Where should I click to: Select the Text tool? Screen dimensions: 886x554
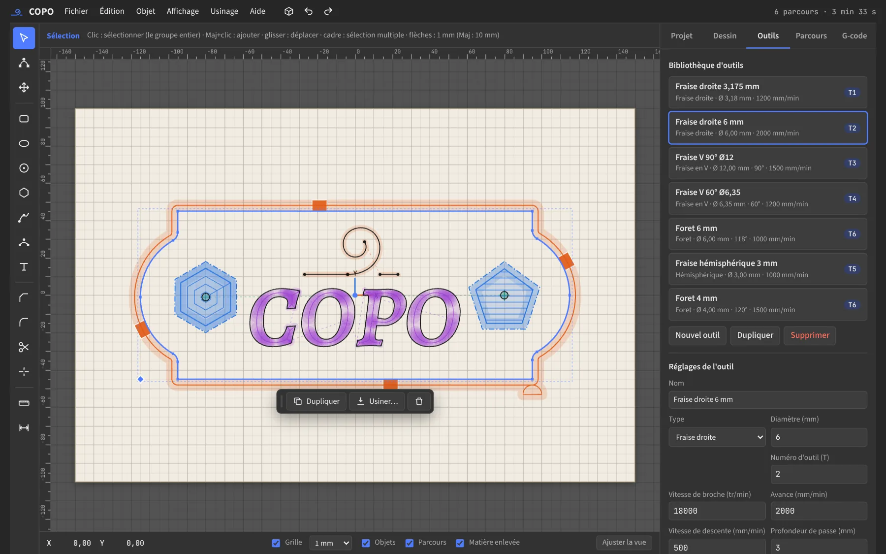click(24, 266)
